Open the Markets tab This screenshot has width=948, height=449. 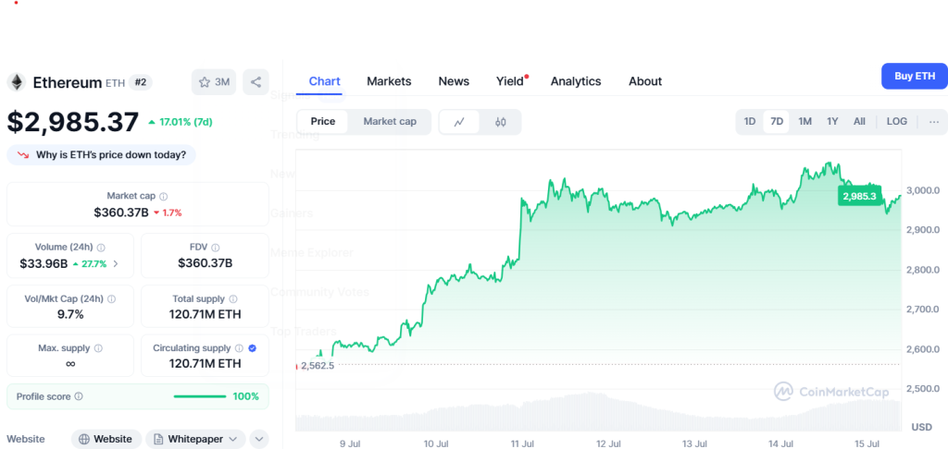pos(389,81)
